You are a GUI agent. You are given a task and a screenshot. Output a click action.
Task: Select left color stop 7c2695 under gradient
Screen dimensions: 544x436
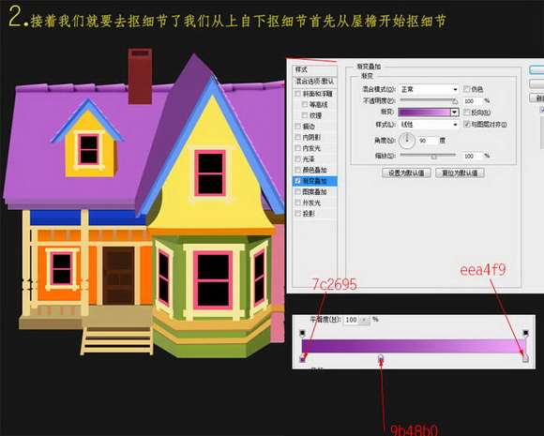pyautogui.click(x=303, y=359)
